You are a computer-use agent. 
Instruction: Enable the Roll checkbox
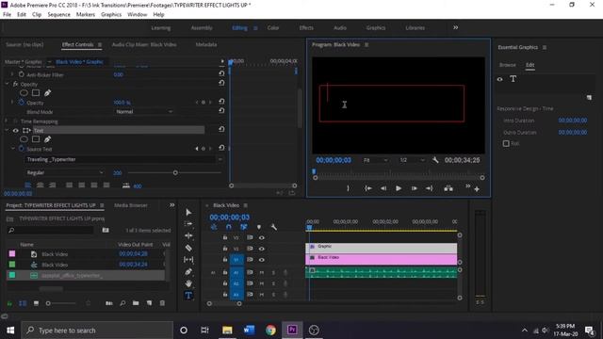(506, 143)
